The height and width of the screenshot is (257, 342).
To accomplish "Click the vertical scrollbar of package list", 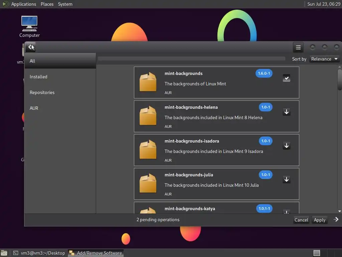I will (340, 80).
